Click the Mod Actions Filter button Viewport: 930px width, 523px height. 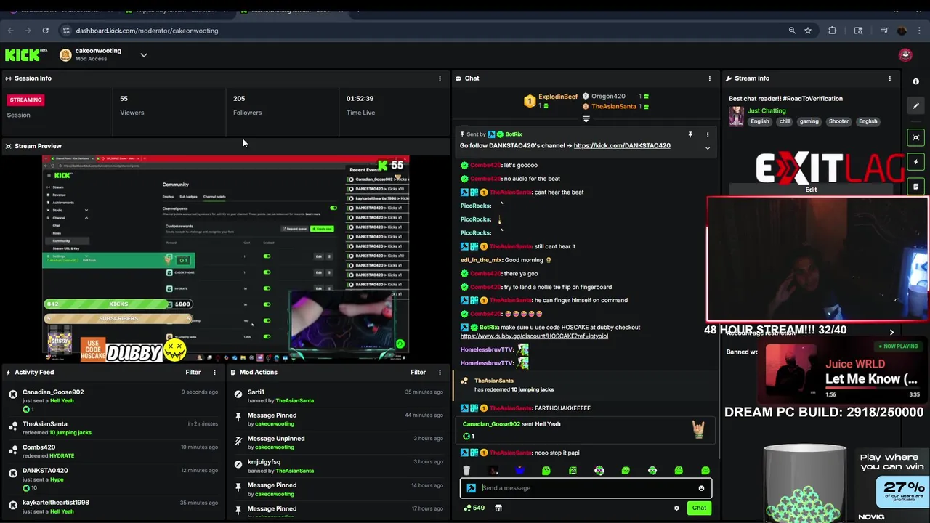(x=418, y=373)
